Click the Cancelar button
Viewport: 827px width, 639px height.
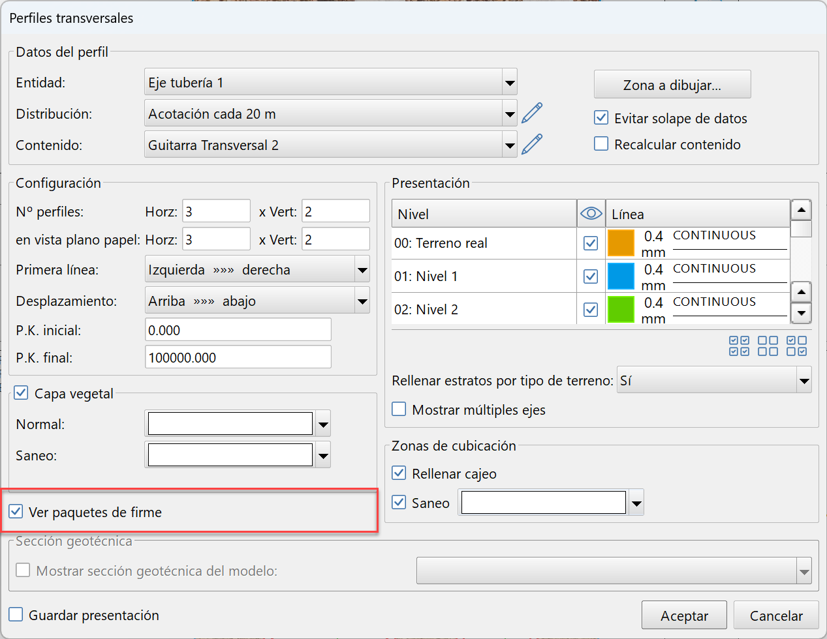click(776, 616)
